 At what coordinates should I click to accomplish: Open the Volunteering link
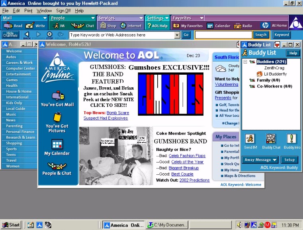227,85
